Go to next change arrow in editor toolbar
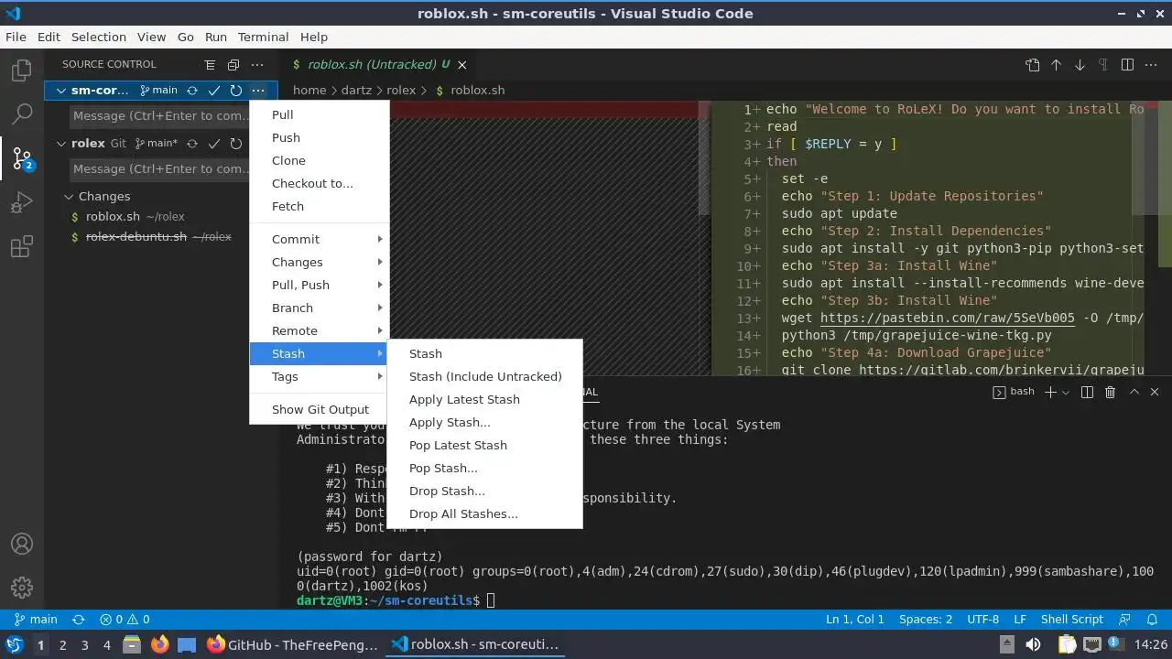1172x659 pixels. [1080, 65]
